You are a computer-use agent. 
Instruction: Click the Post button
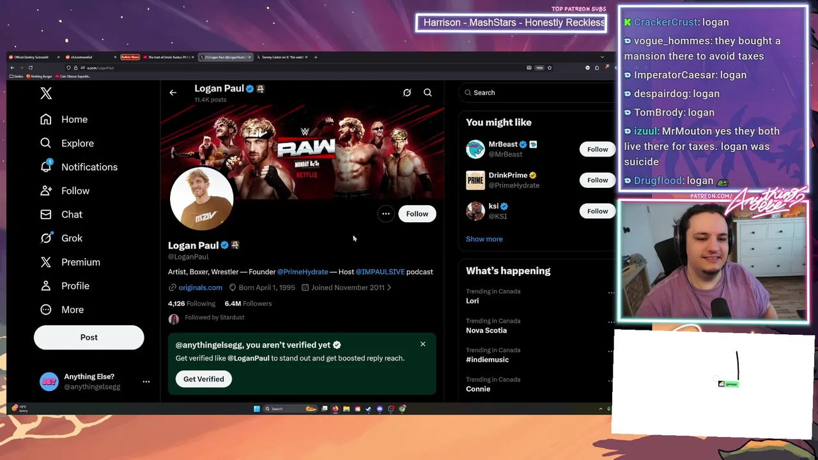coord(89,337)
